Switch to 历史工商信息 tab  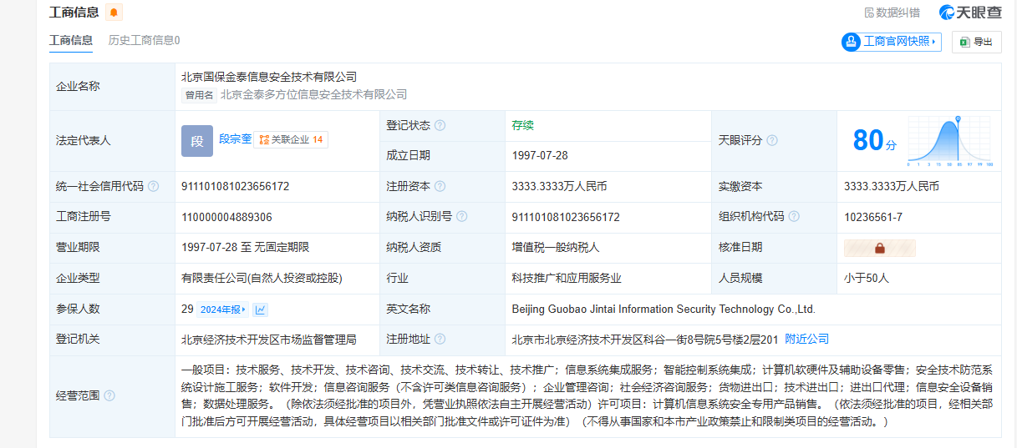pyautogui.click(x=144, y=40)
